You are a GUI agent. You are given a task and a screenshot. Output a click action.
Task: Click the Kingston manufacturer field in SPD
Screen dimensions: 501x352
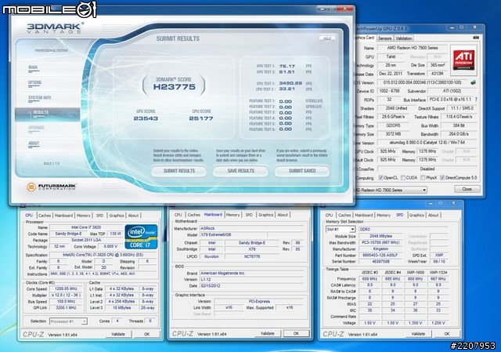(380, 249)
